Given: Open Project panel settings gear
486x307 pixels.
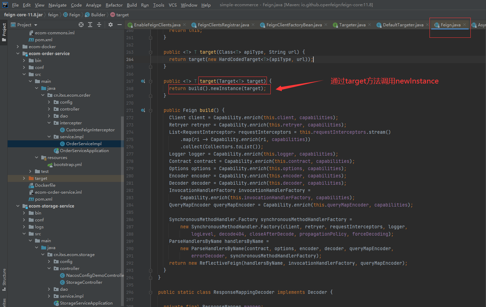Looking at the screenshot, I should (111, 25).
